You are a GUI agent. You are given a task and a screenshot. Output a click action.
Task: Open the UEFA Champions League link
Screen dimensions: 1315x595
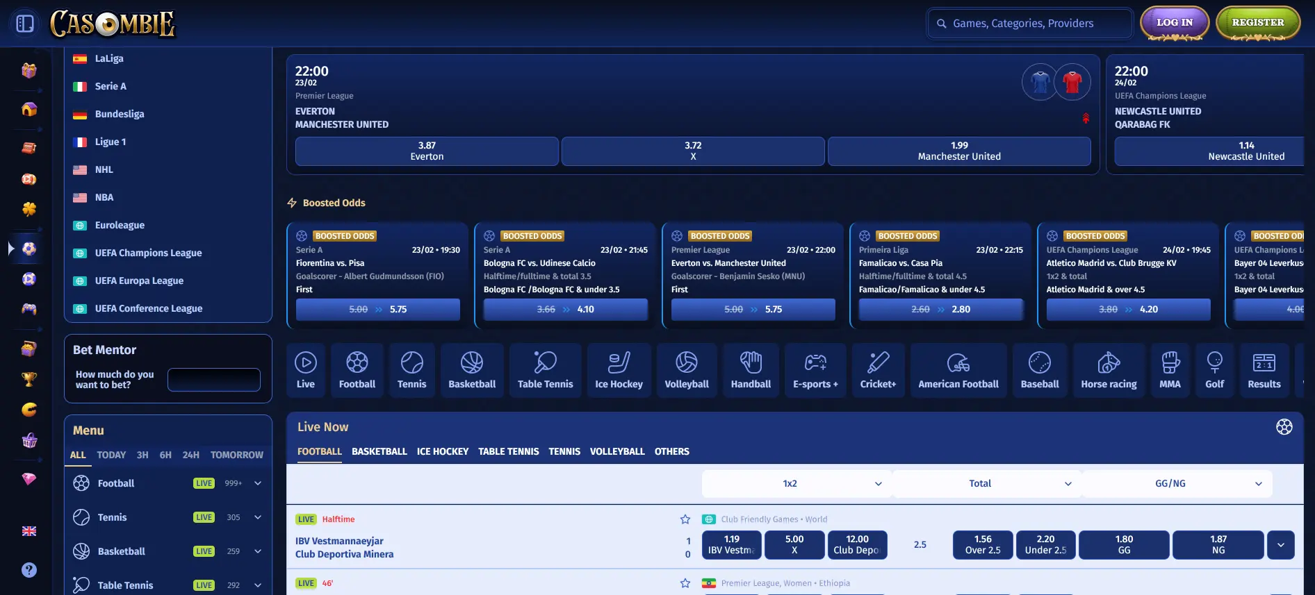[148, 253]
